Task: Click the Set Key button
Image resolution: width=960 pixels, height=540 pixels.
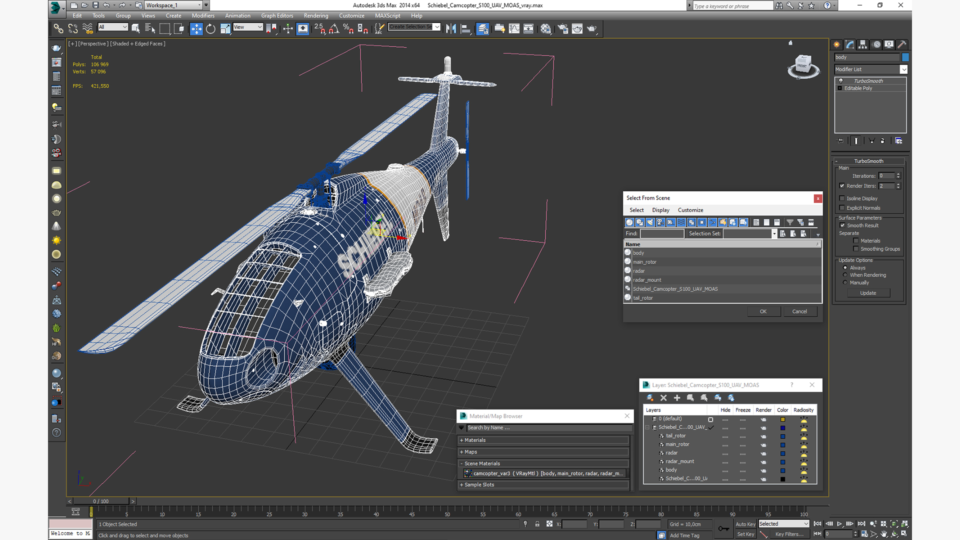Action: 745,534
